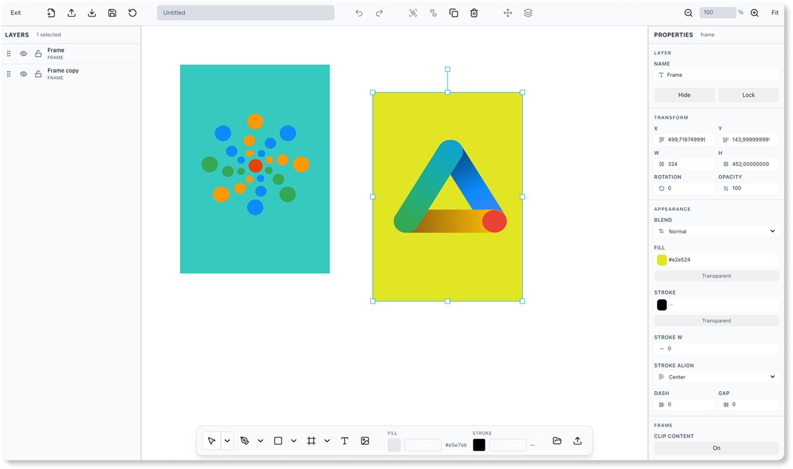The width and height of the screenshot is (793, 469).
Task: Select the Text tool
Action: point(344,440)
